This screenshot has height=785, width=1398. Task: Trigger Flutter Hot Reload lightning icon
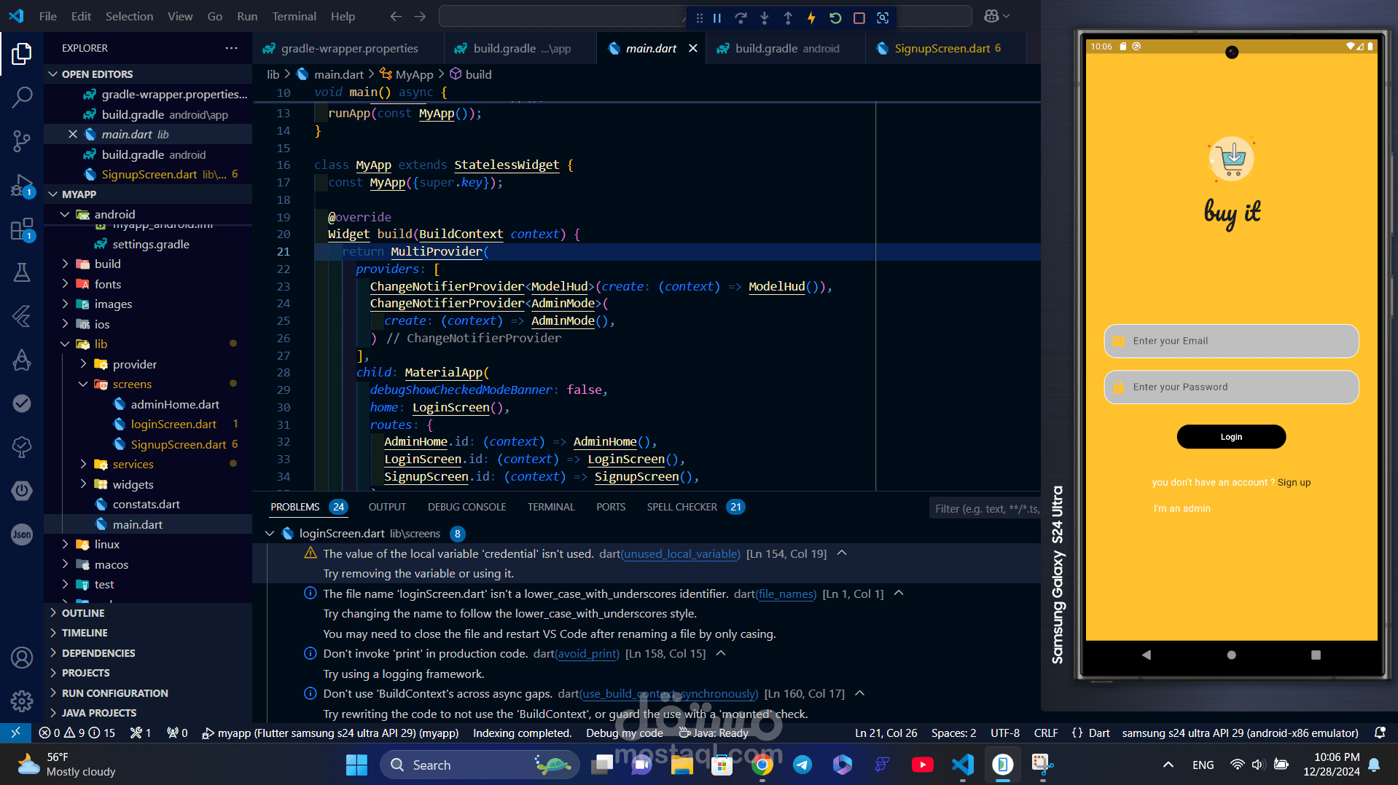811,17
